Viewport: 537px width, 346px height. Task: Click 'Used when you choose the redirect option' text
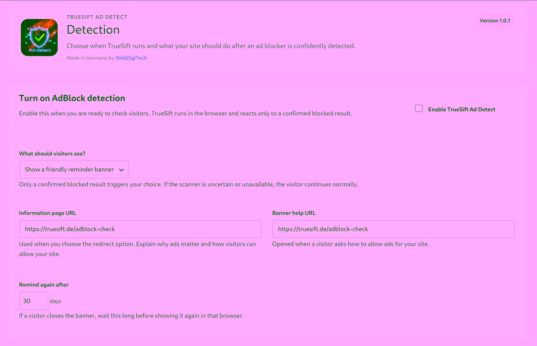(137, 249)
